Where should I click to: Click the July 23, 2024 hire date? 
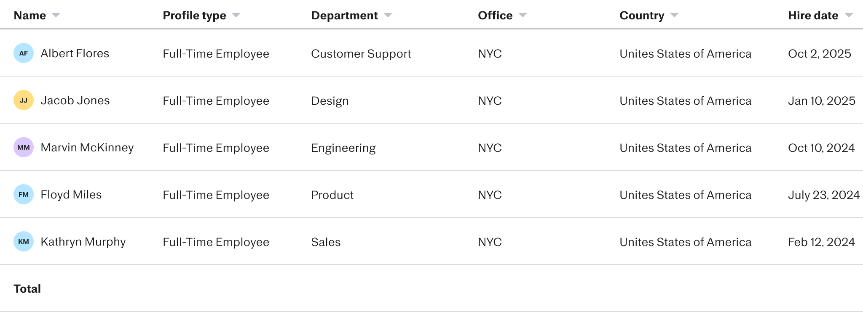click(x=823, y=195)
